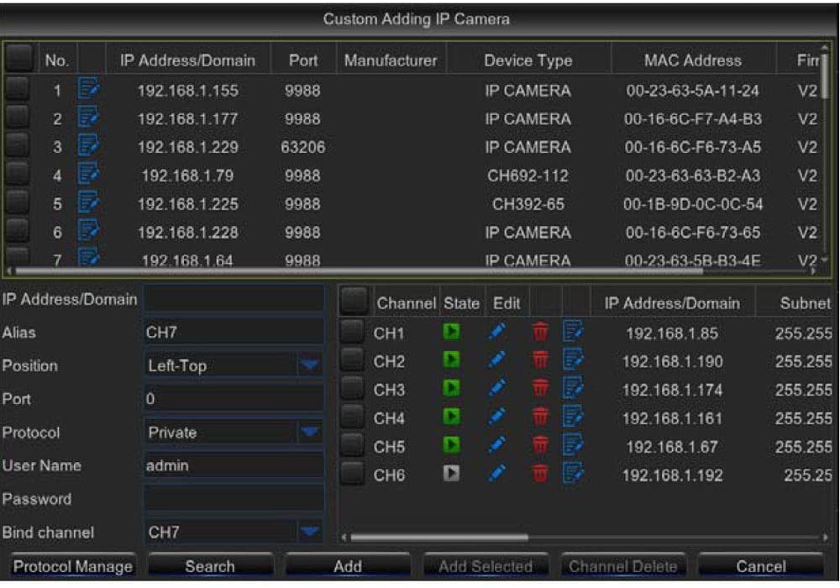Check the box for camera No. 5

point(18,202)
